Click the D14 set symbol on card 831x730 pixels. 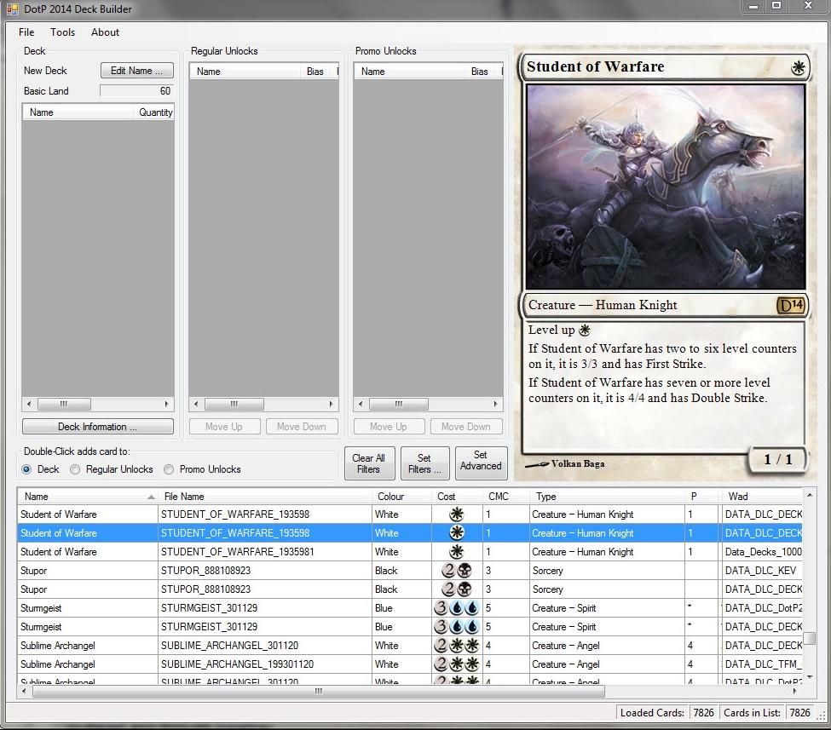click(x=791, y=305)
